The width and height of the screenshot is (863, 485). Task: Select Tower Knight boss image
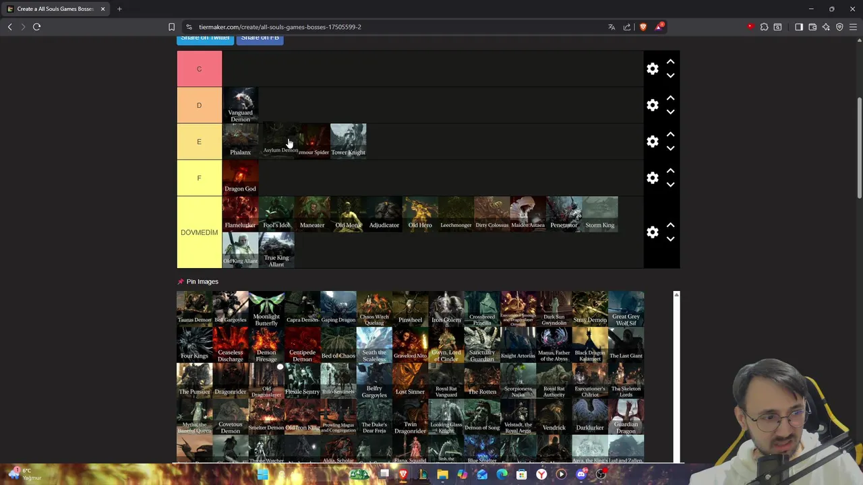click(348, 141)
